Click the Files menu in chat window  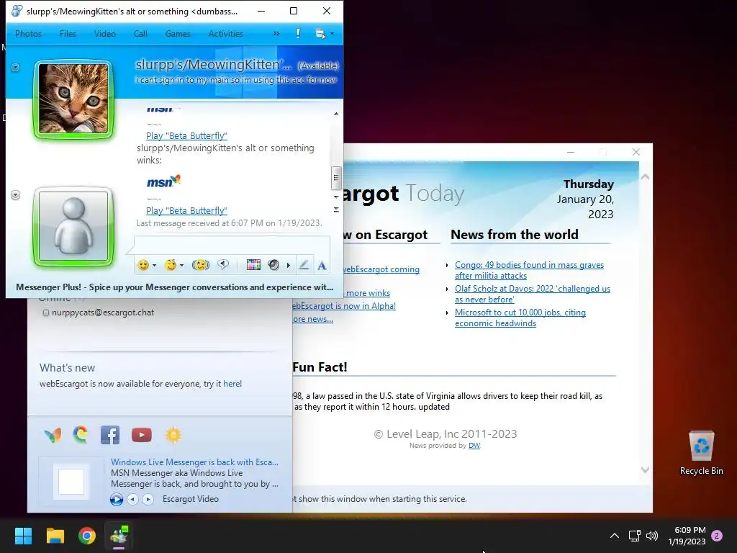68,34
